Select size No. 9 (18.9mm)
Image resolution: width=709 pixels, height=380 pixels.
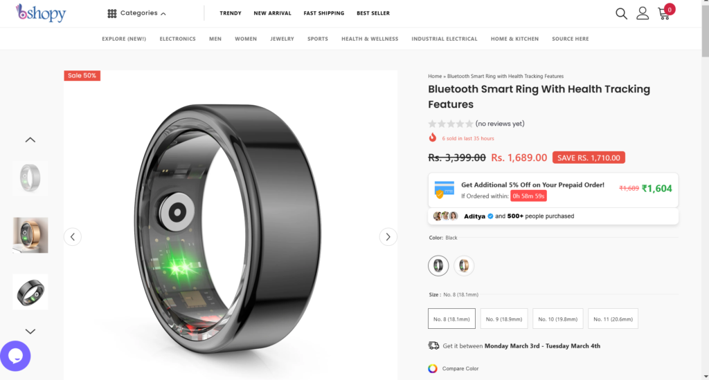point(504,319)
